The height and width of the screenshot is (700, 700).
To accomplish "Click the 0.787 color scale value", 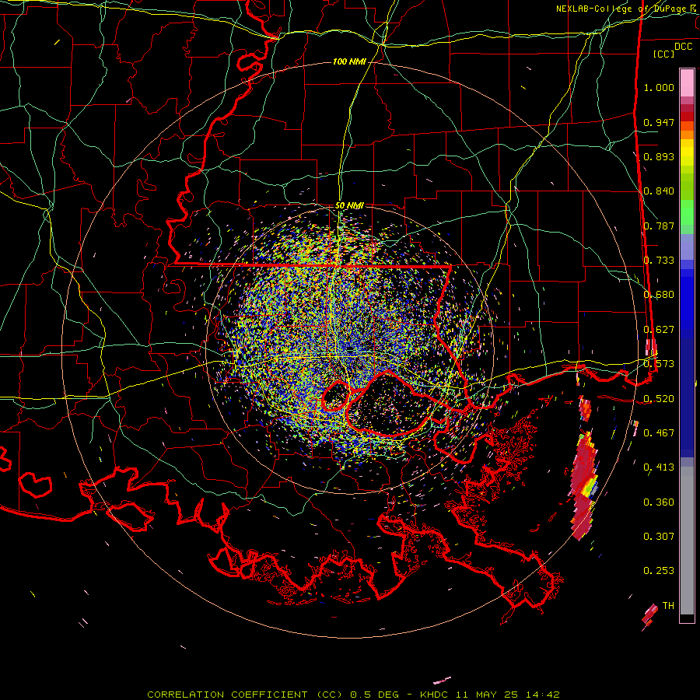I will (x=659, y=226).
